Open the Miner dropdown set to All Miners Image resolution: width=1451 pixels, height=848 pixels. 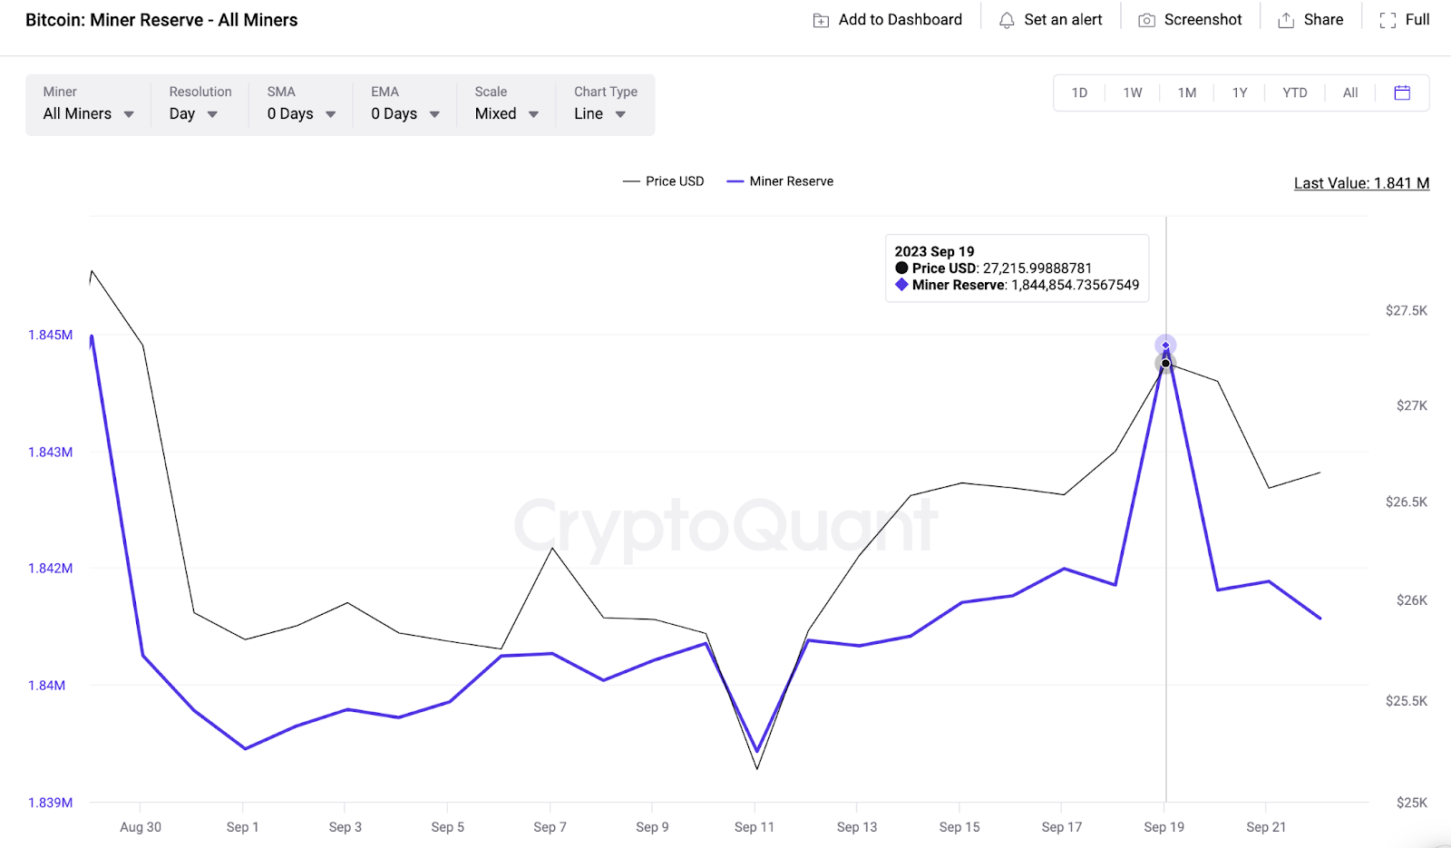pyautogui.click(x=88, y=113)
